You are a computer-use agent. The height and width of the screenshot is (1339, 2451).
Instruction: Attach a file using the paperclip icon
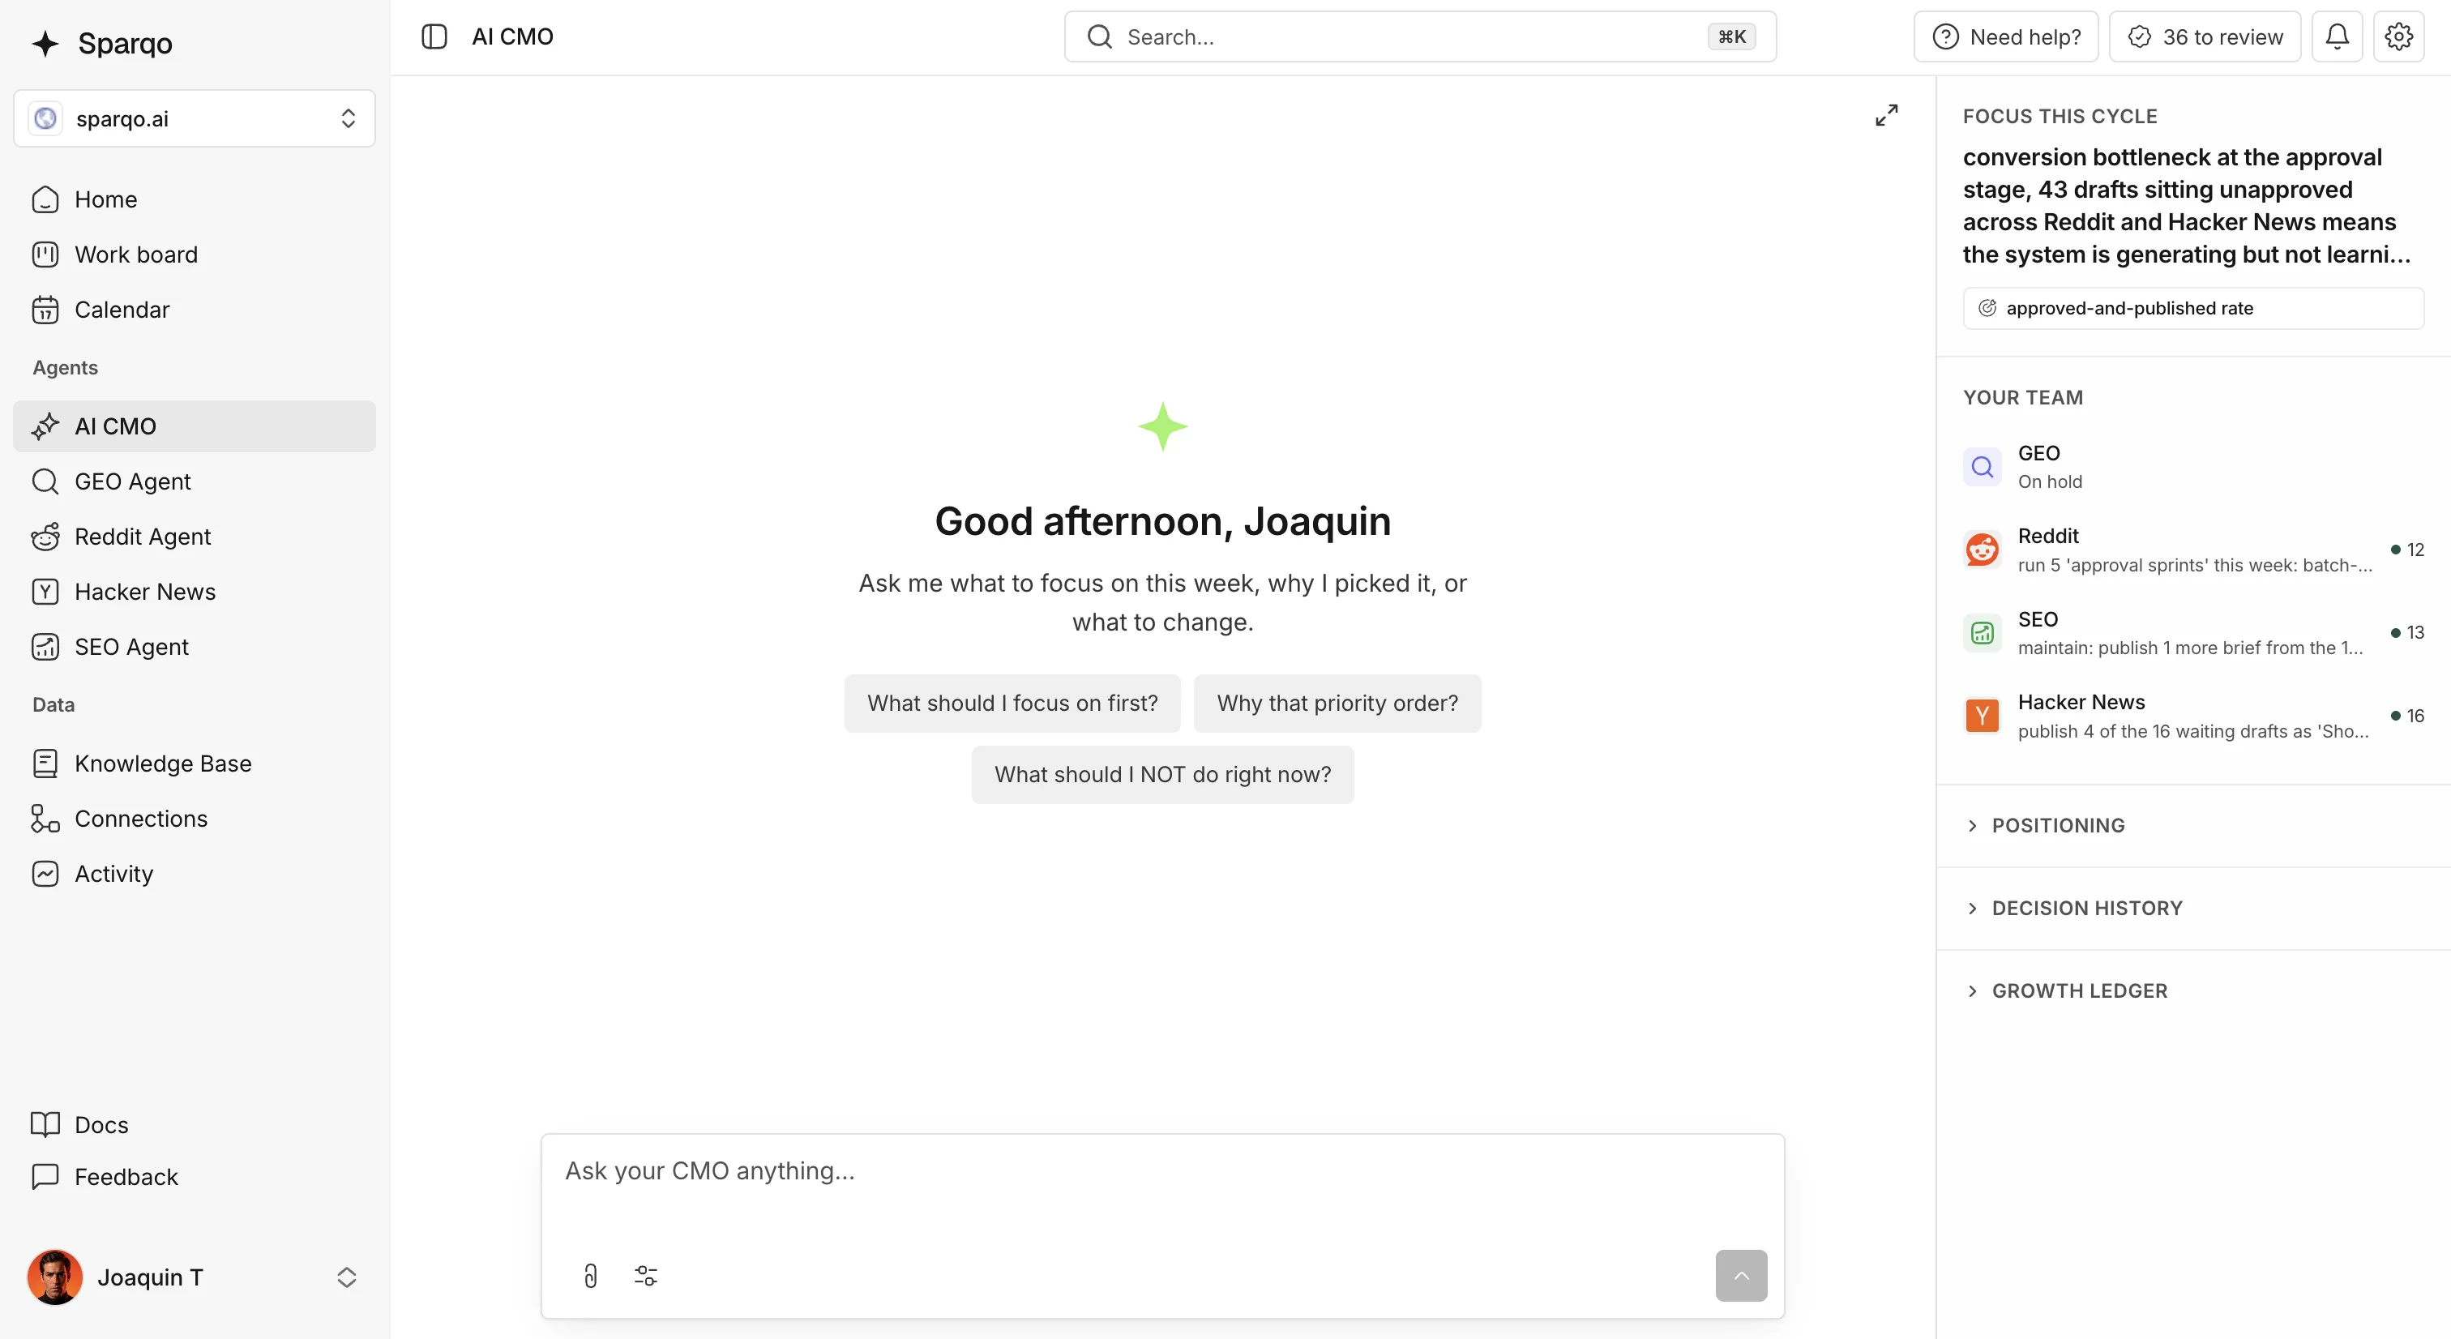[x=591, y=1275]
